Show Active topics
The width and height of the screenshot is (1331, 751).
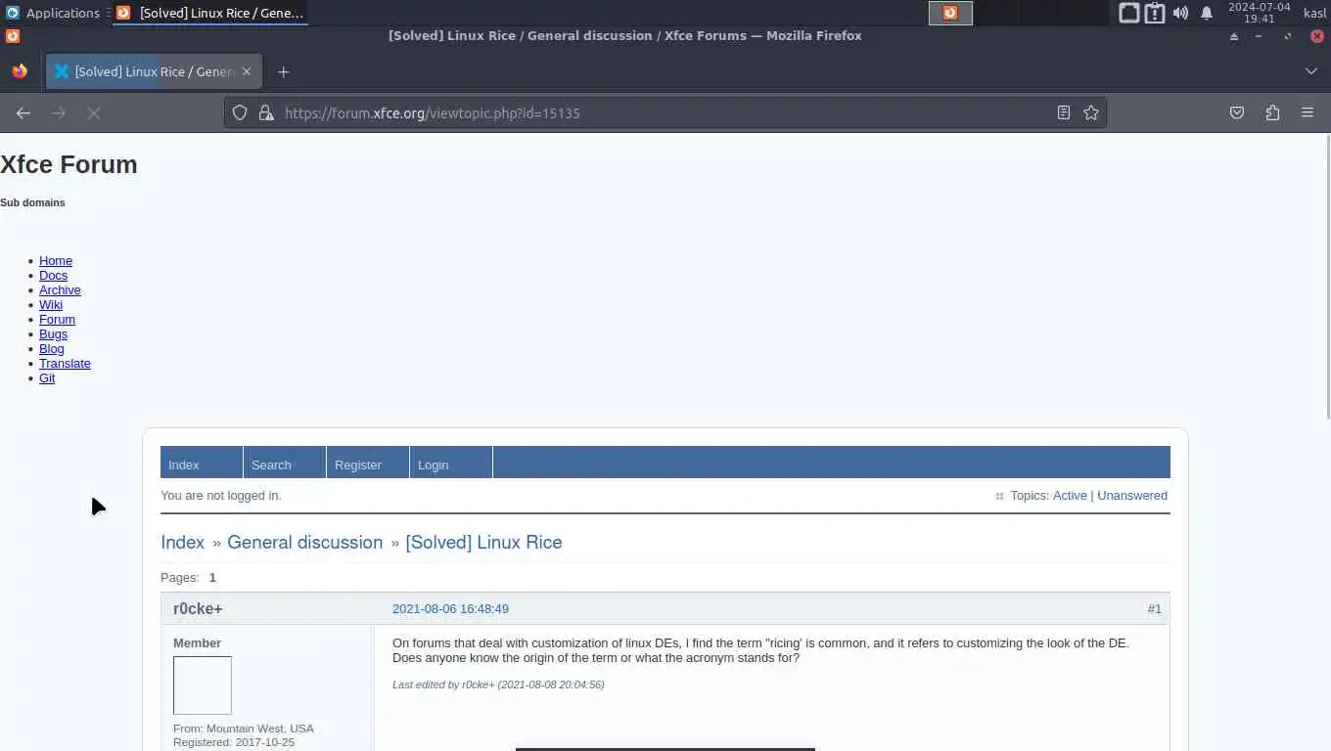point(1070,496)
